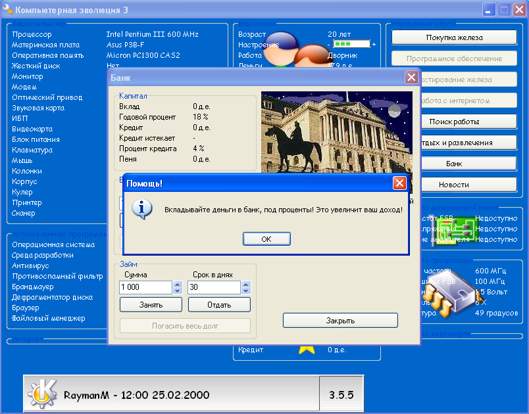
Task: Click Intel Pentium III 600 MHz value
Action: tap(152, 34)
